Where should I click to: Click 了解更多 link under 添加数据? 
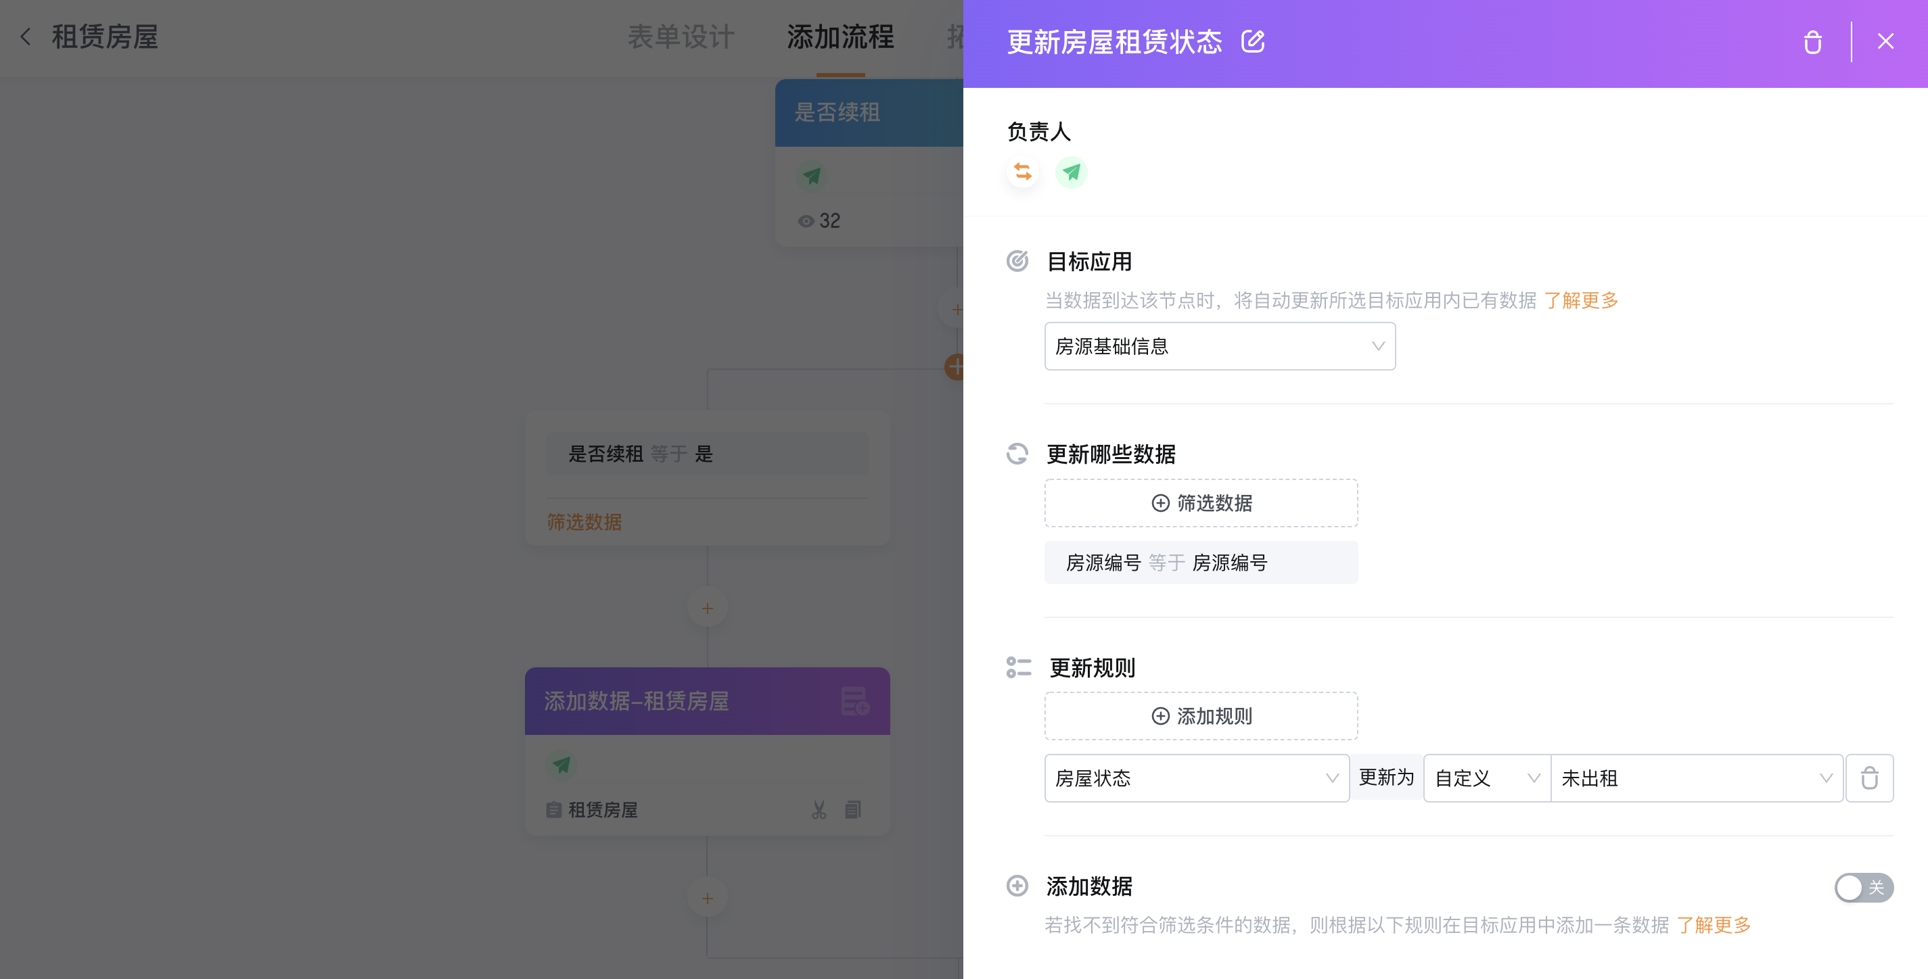pos(1714,926)
